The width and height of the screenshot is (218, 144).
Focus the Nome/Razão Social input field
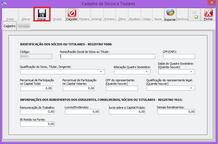point(108,56)
